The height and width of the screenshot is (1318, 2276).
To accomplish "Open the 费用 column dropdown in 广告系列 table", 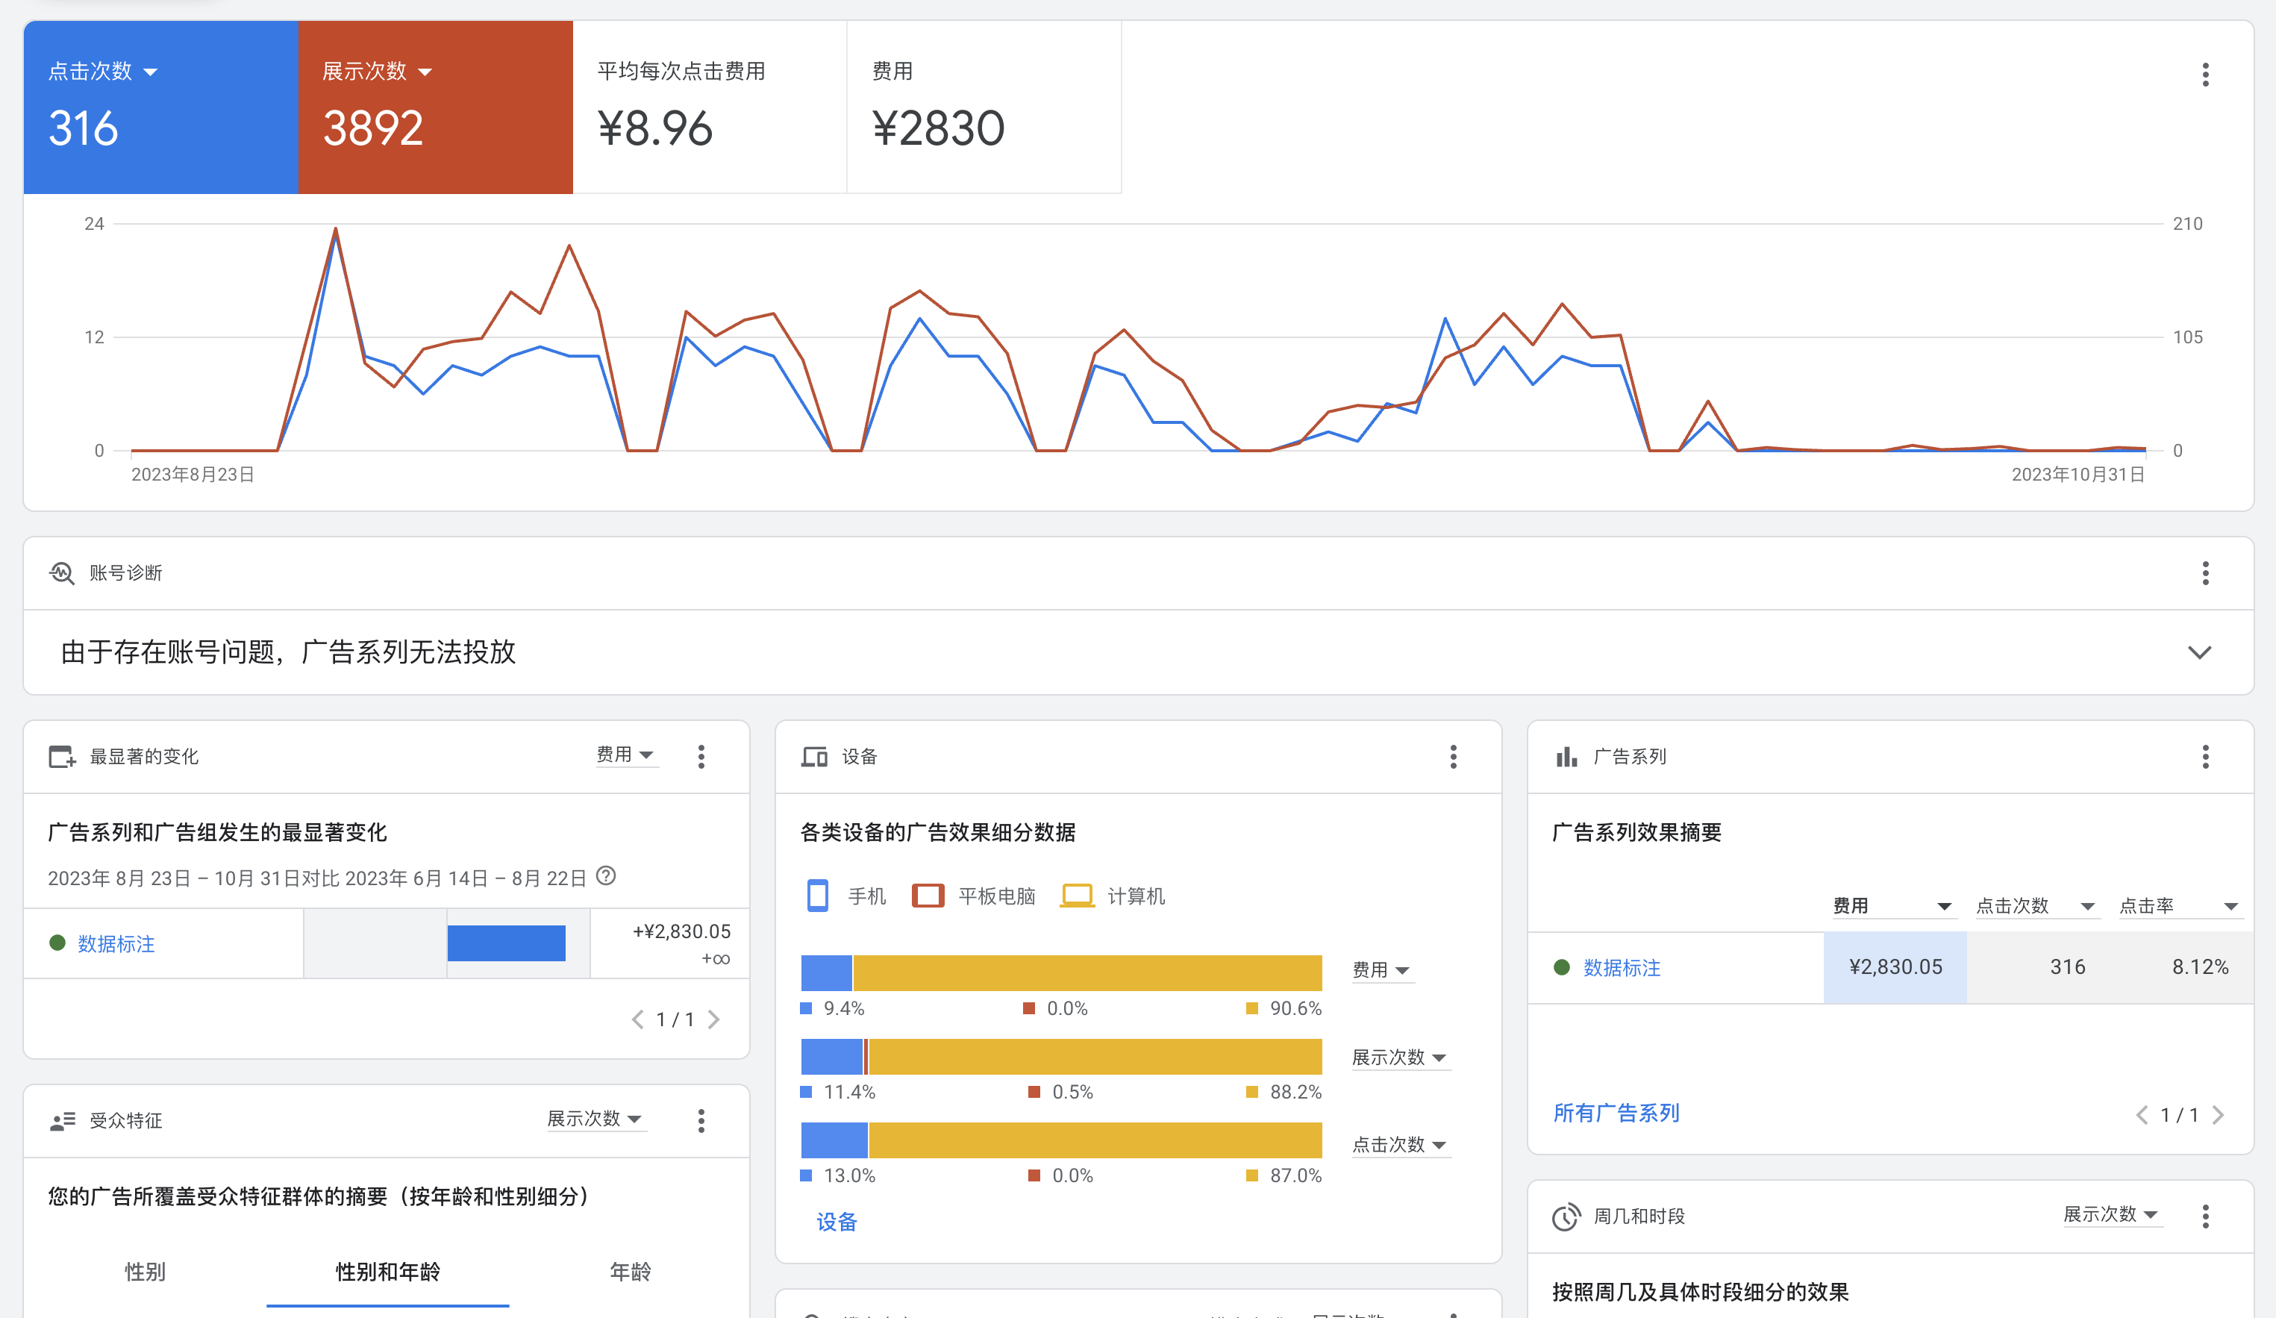I will point(1893,906).
